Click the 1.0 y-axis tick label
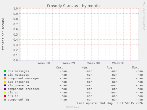Screen dimensions: 147x110 [x=16, y=8]
